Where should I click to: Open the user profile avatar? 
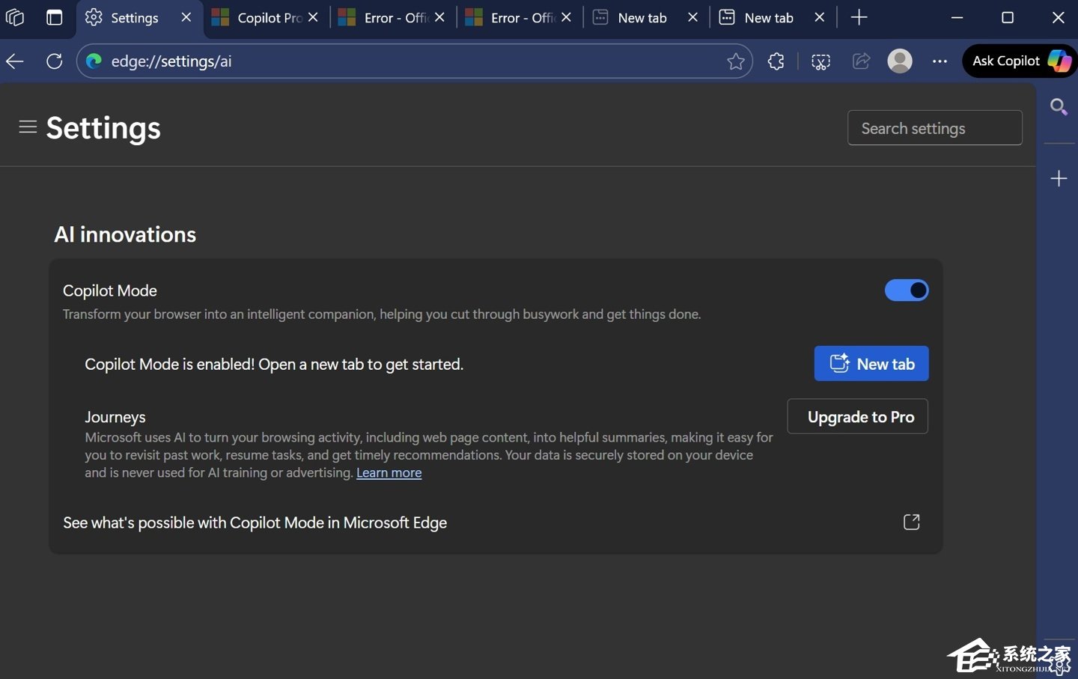pos(900,61)
